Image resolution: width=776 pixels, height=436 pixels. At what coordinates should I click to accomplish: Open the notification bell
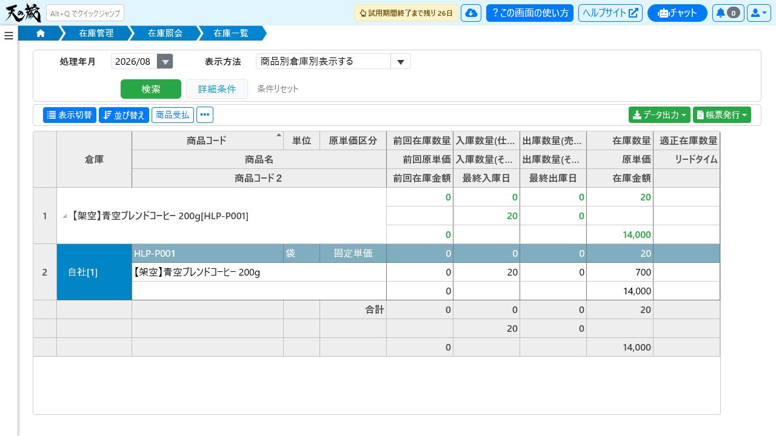(728, 13)
